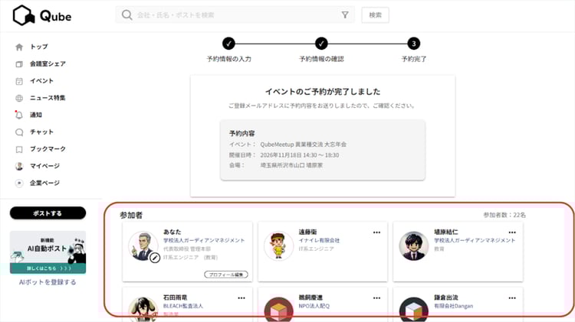Open the three-dot menu for 石田雨竜

[x=242, y=298]
